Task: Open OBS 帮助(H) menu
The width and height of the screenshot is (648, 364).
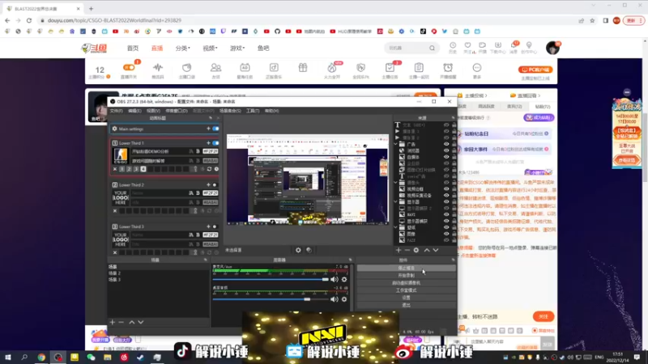Action: pos(271,111)
